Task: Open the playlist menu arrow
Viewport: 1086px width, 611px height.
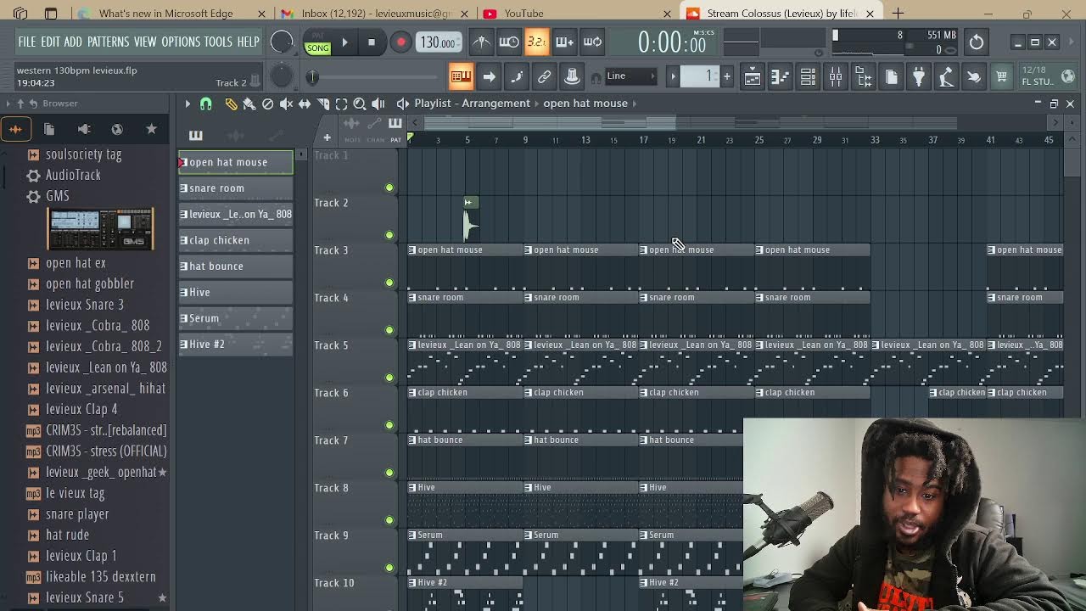Action: [188, 104]
